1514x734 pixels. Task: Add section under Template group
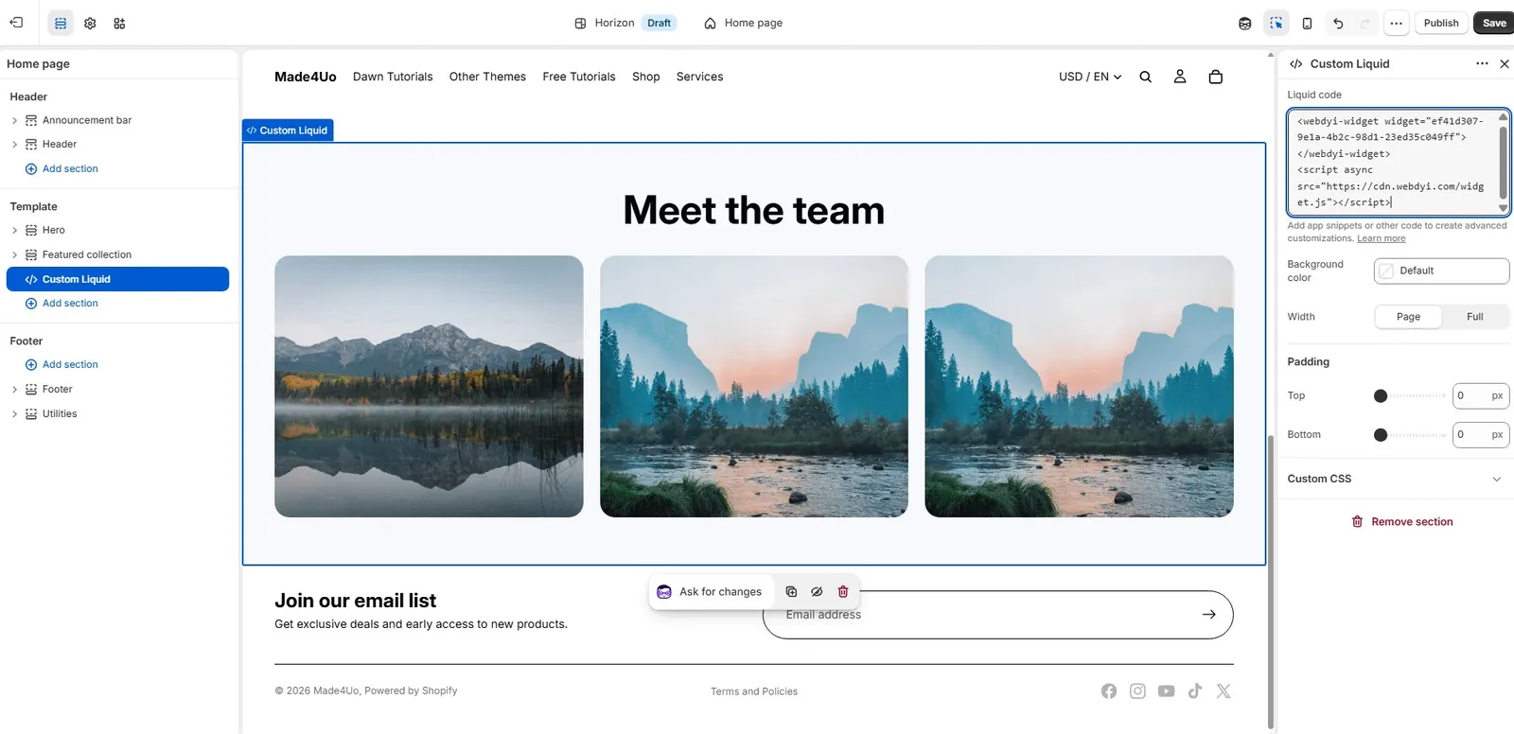pyautogui.click(x=62, y=303)
